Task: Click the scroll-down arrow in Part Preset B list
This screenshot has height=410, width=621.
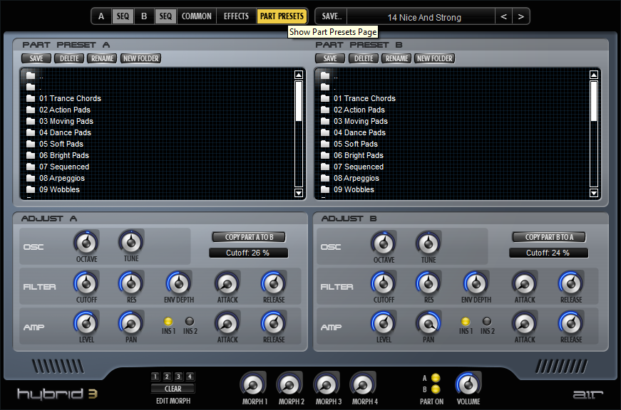Action: [594, 193]
